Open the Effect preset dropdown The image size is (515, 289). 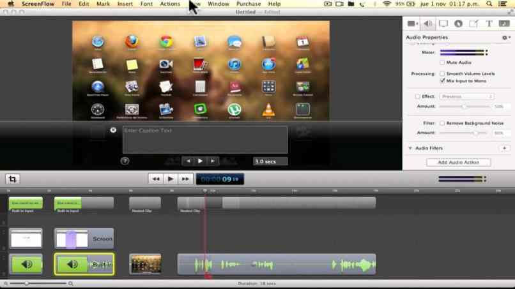tap(466, 96)
